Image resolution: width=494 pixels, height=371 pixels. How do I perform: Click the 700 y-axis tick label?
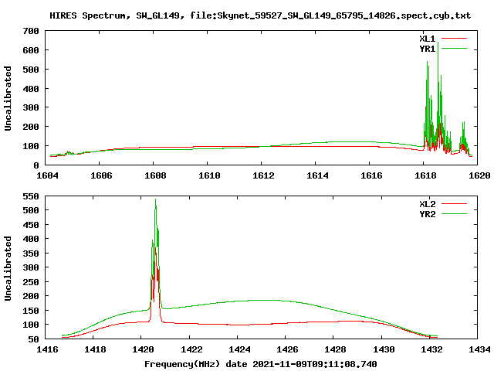[x=31, y=31]
